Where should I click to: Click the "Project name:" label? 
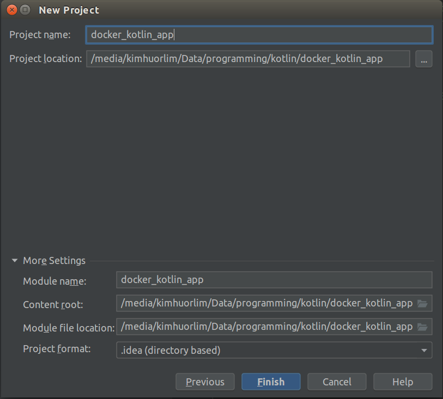(40, 35)
